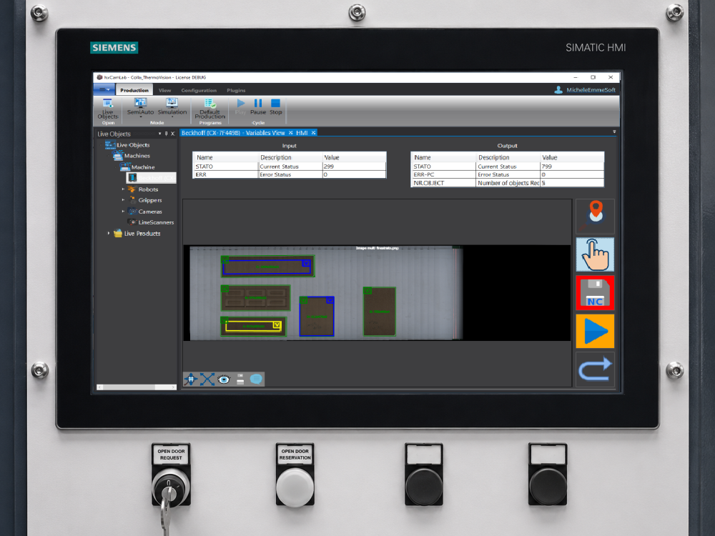The height and width of the screenshot is (536, 715).
Task: Click the Output table ERR-PC cell
Action: click(x=443, y=174)
